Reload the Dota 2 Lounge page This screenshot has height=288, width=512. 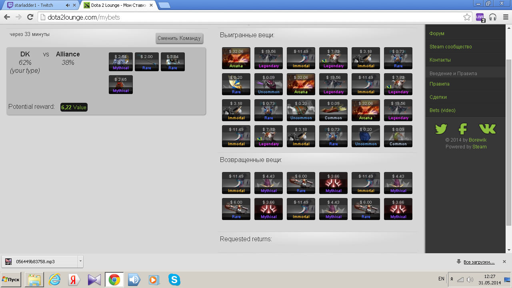30,17
